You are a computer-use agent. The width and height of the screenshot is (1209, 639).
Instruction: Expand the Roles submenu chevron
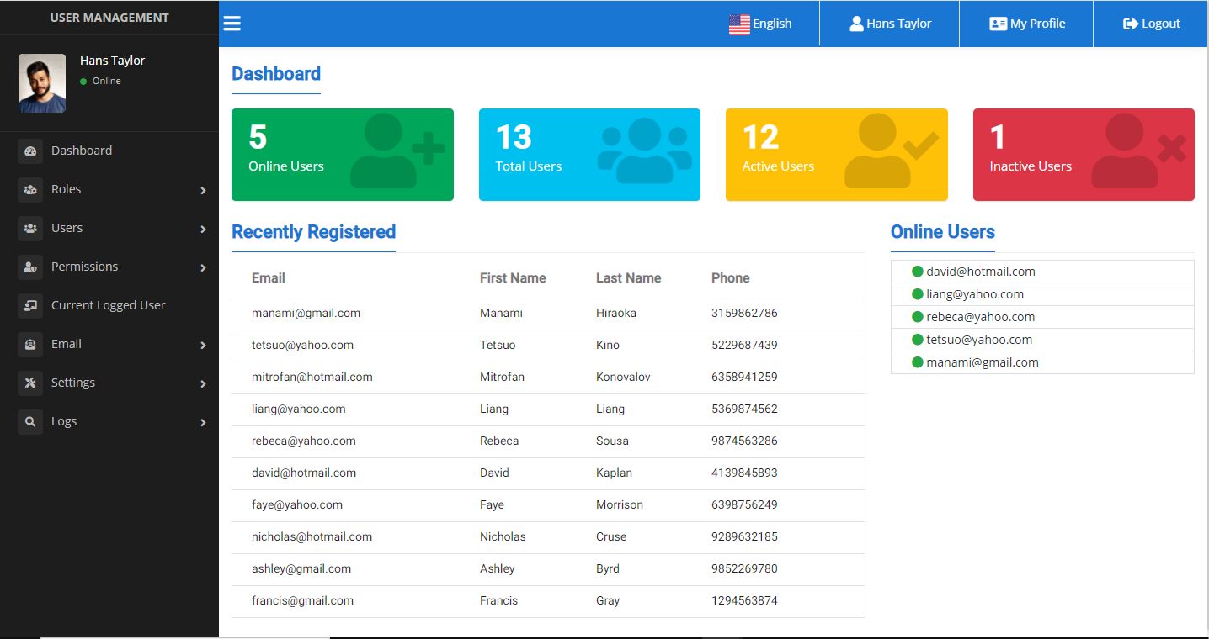point(203,191)
